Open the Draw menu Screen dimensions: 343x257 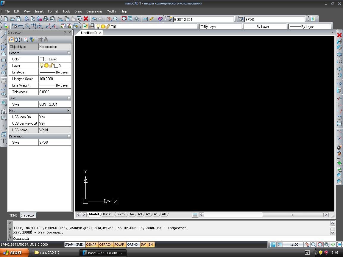pos(78,11)
